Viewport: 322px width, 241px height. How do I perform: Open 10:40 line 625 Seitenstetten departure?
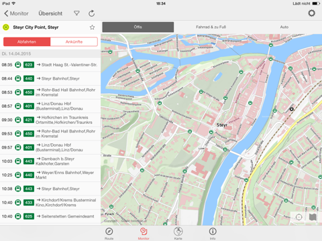(x=50, y=216)
